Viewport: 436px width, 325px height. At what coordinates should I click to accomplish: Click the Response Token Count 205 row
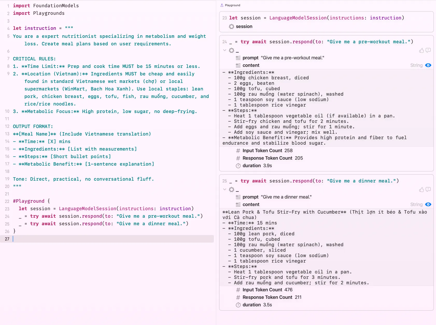click(x=326, y=158)
